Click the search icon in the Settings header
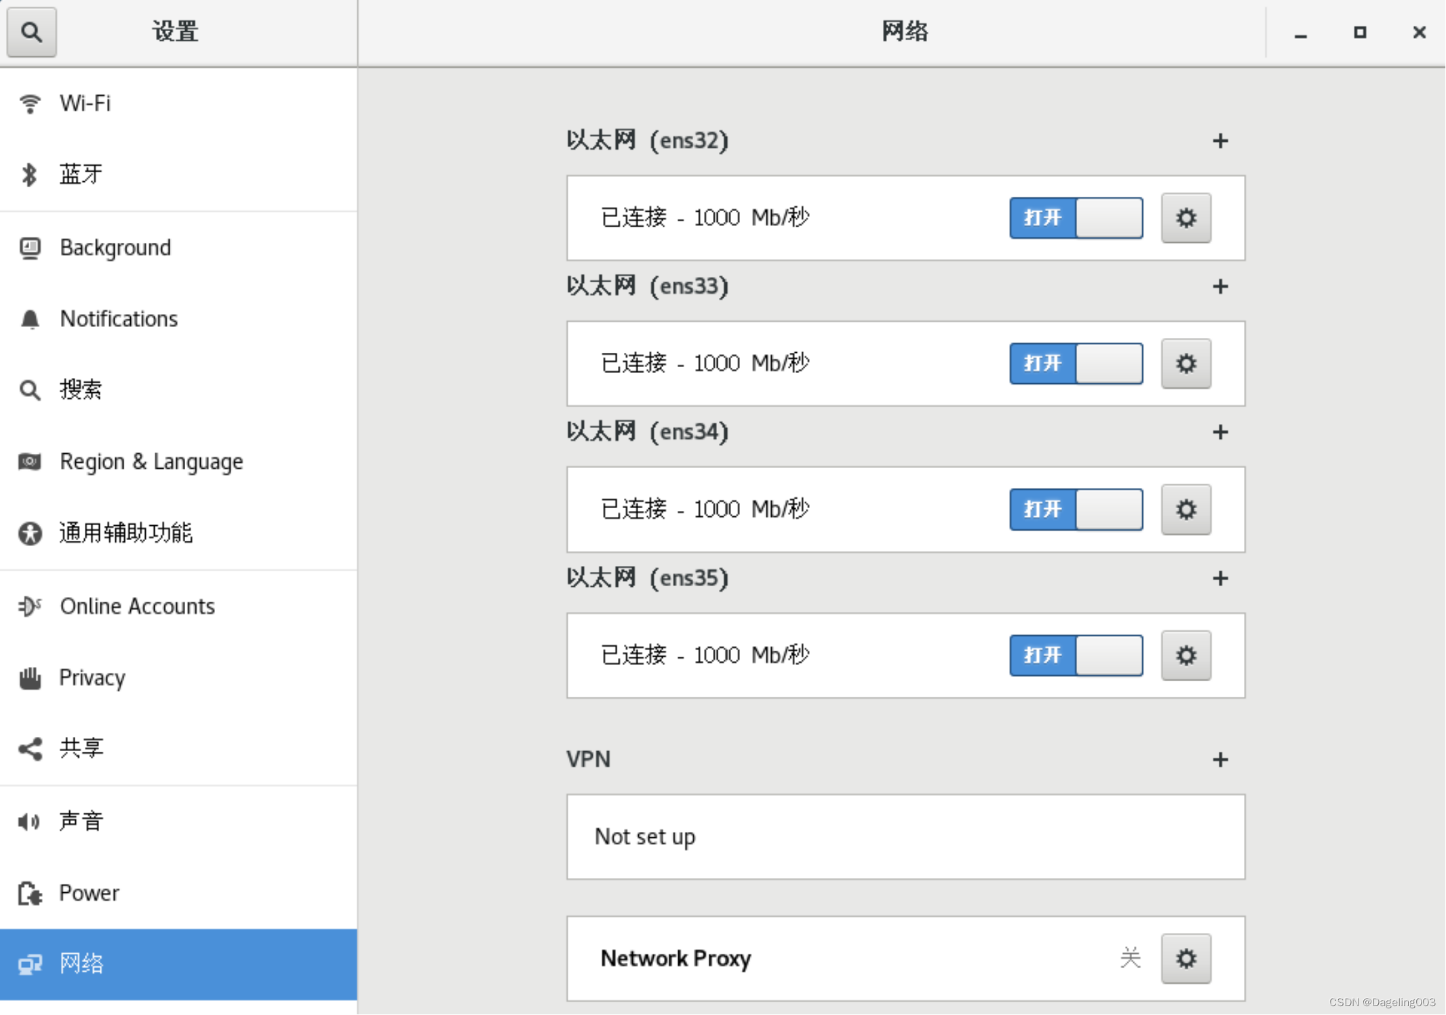 click(31, 32)
